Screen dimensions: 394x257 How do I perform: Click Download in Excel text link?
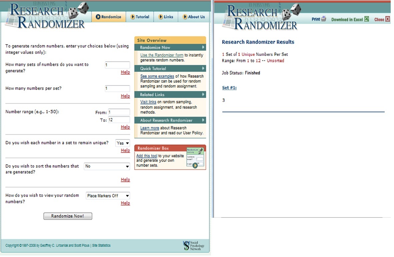[x=347, y=20]
